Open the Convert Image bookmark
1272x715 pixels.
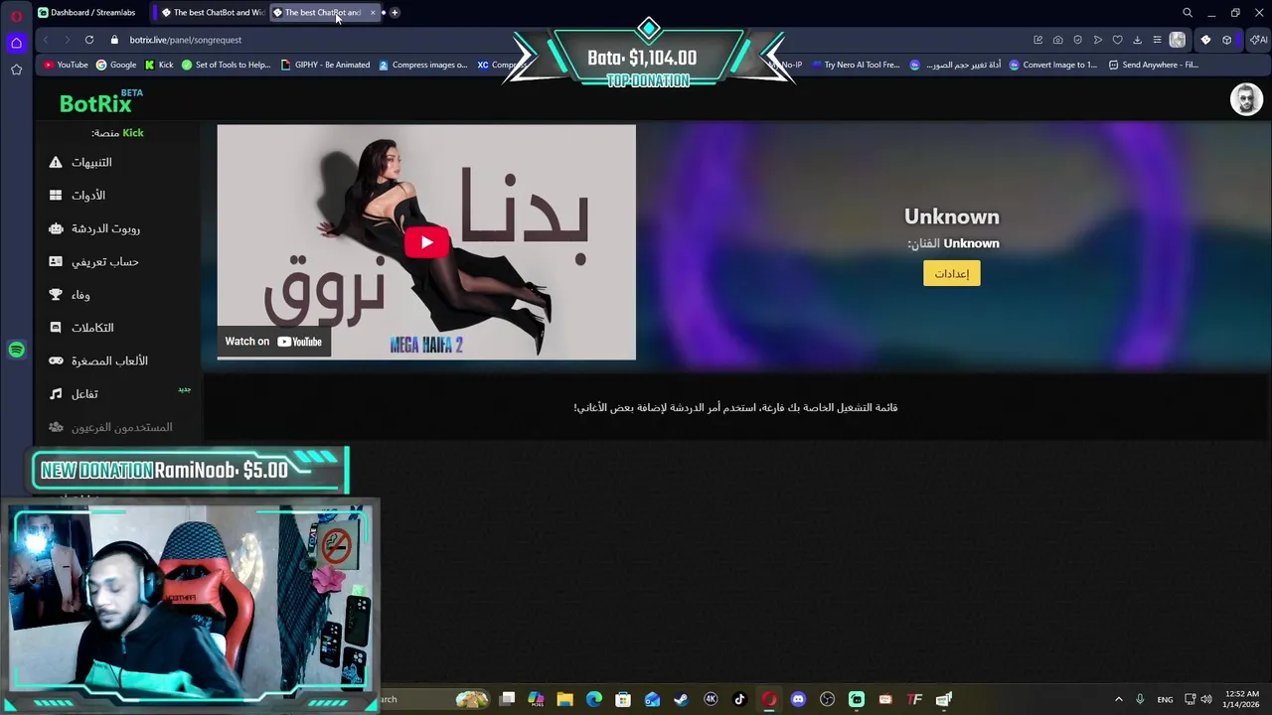[1052, 65]
